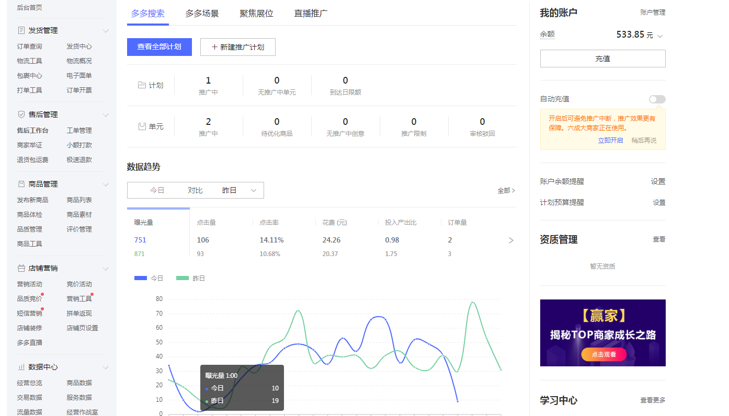Click the 发货管理 document icon

click(21, 31)
